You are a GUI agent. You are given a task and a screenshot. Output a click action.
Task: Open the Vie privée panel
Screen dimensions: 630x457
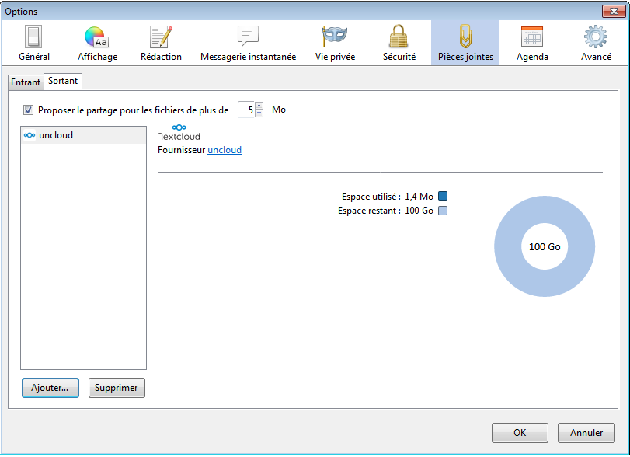coord(334,42)
